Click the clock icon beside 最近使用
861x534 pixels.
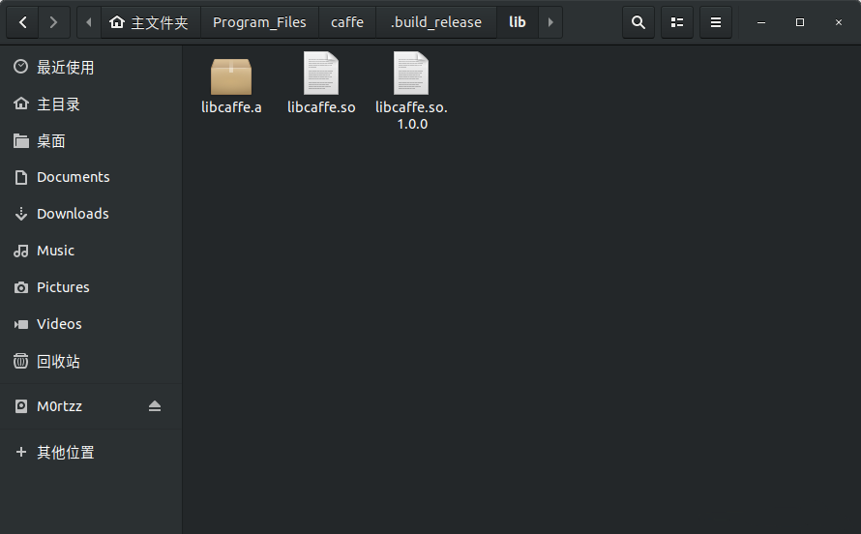[x=21, y=67]
